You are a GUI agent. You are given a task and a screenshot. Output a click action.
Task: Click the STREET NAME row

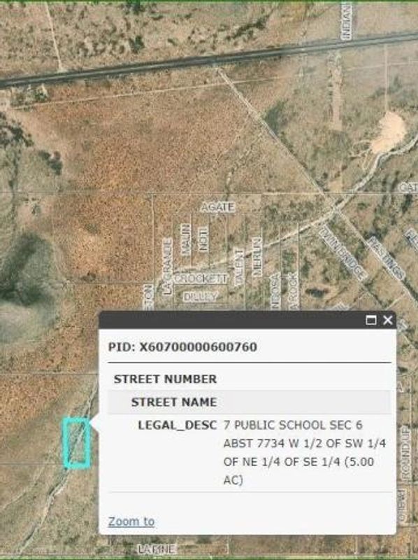point(250,402)
